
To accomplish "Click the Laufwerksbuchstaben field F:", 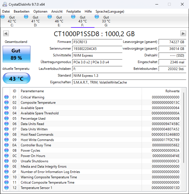I will click(x=97, y=69).
